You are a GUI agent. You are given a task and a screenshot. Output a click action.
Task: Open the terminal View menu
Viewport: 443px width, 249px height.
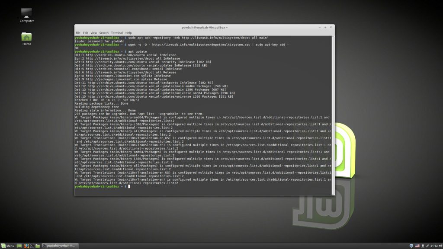point(93,33)
